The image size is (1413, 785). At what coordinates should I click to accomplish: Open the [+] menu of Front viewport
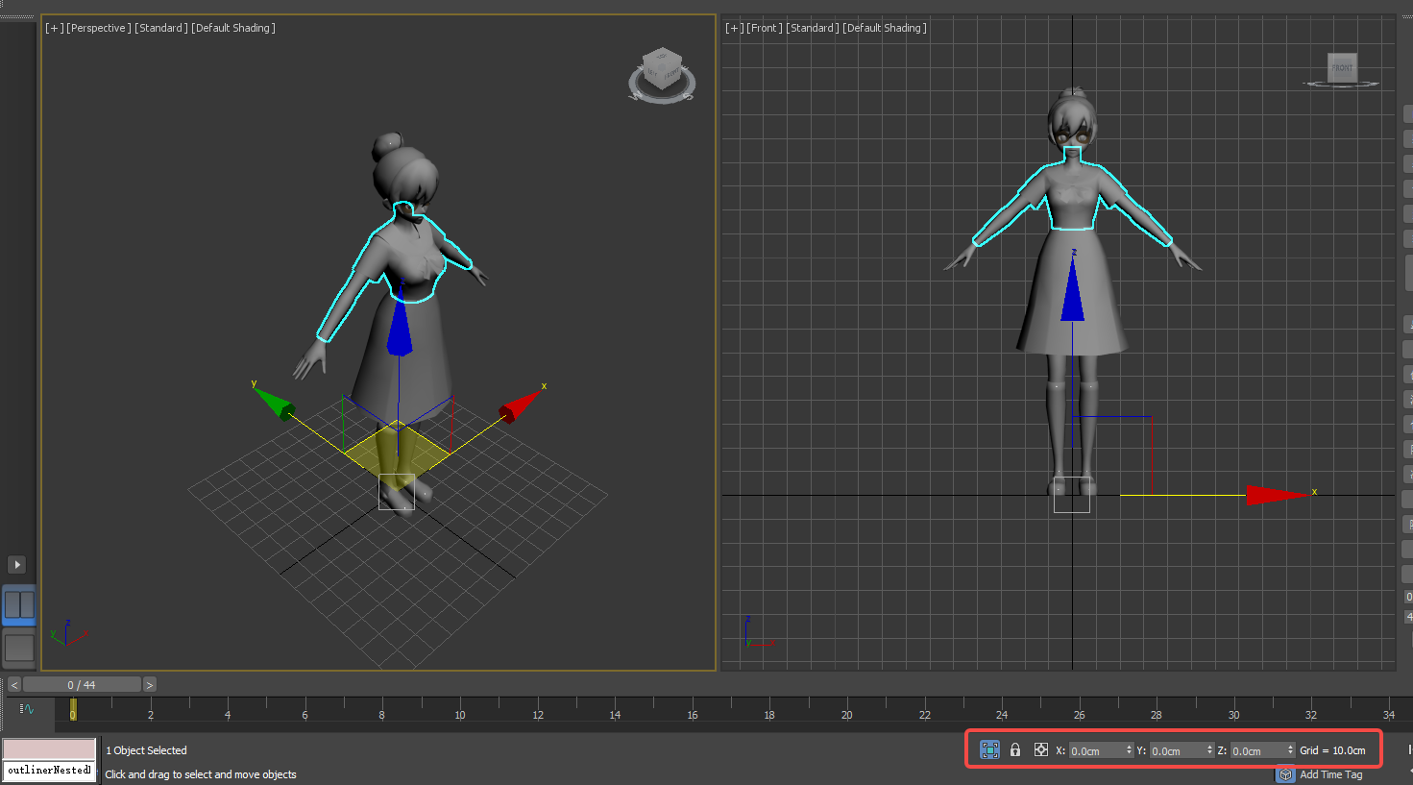(x=734, y=28)
